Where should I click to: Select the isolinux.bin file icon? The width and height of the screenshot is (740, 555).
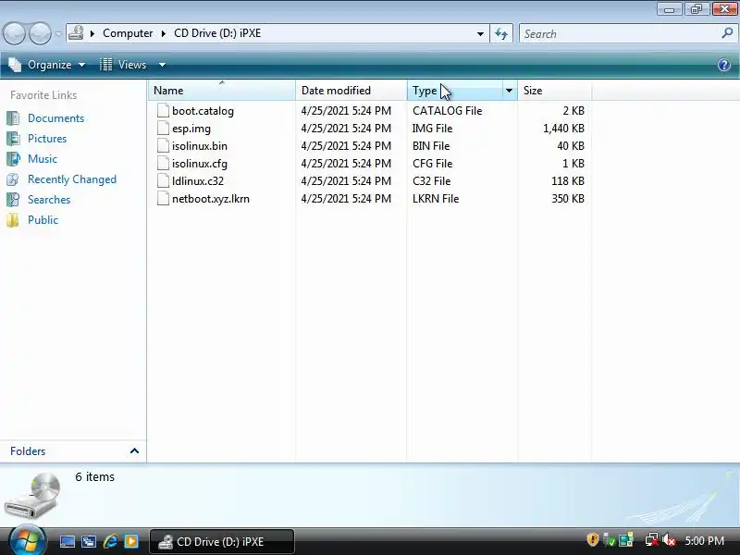[163, 145]
